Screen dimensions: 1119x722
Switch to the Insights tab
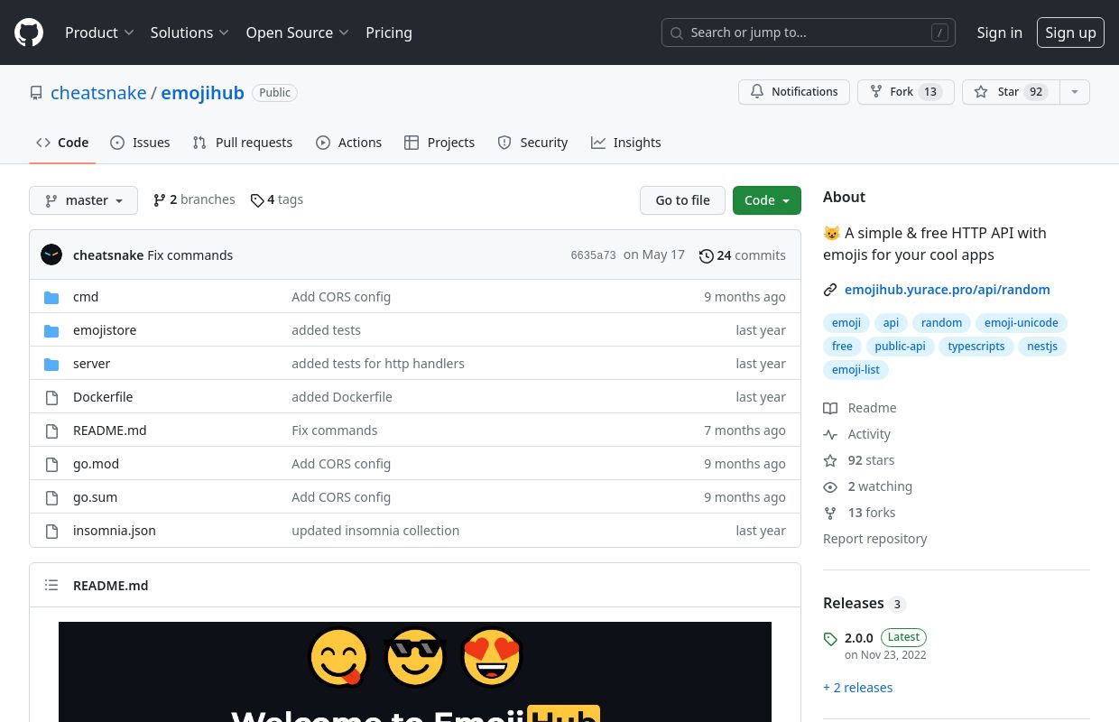tap(626, 143)
